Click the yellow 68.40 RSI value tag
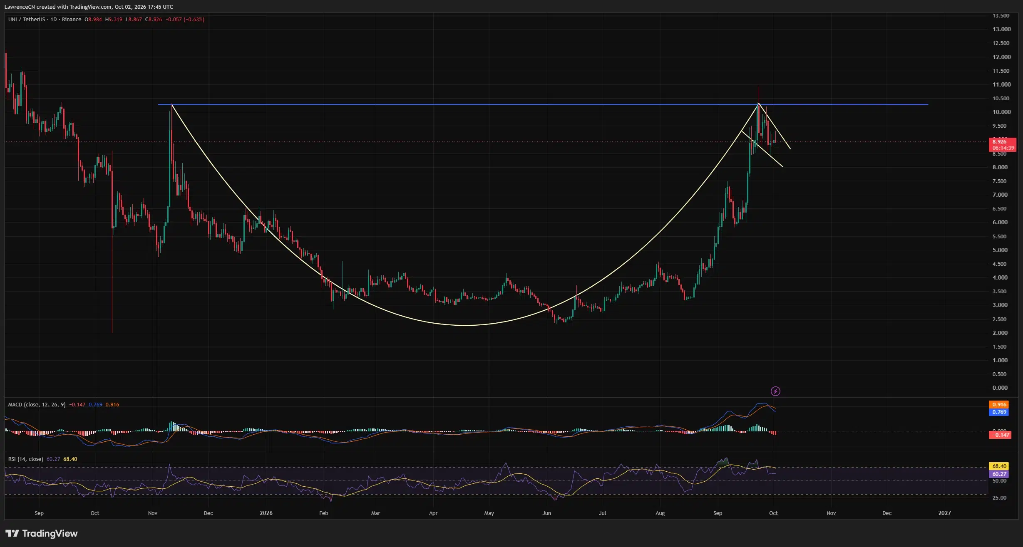 (x=999, y=466)
